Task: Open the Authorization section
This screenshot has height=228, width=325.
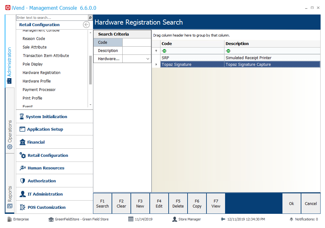Action: coord(55,180)
